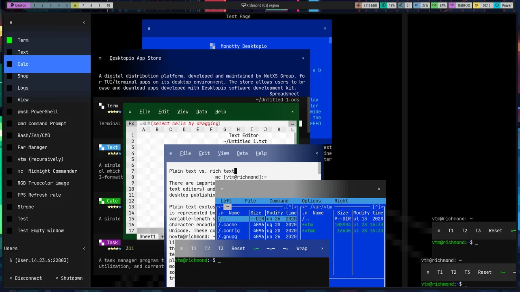Open the br keyboard layout indicator
The height and width of the screenshot is (292, 520).
405,5
